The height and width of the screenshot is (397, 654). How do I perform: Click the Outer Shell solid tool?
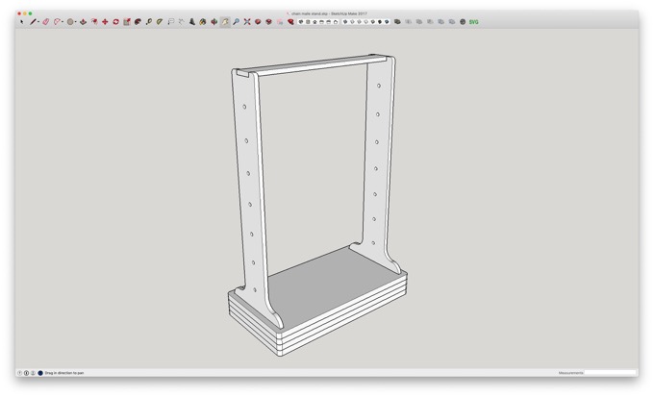coord(397,22)
